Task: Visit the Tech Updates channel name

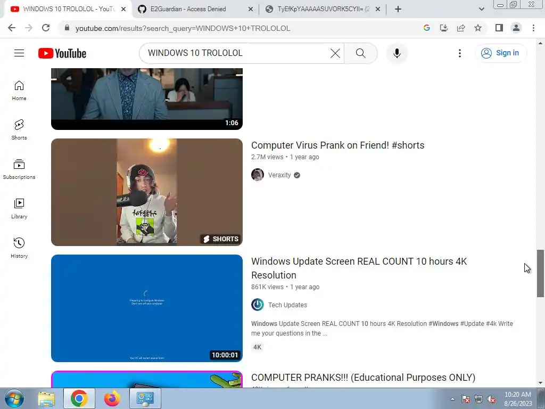Action: point(287,305)
